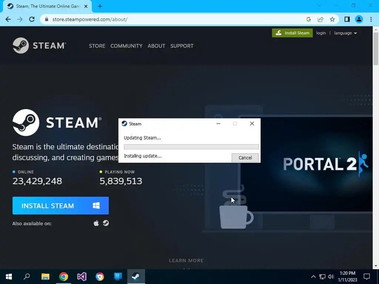Image resolution: width=379 pixels, height=284 pixels.
Task: Click the ONLINE count 23,429,248
Action: pos(37,181)
